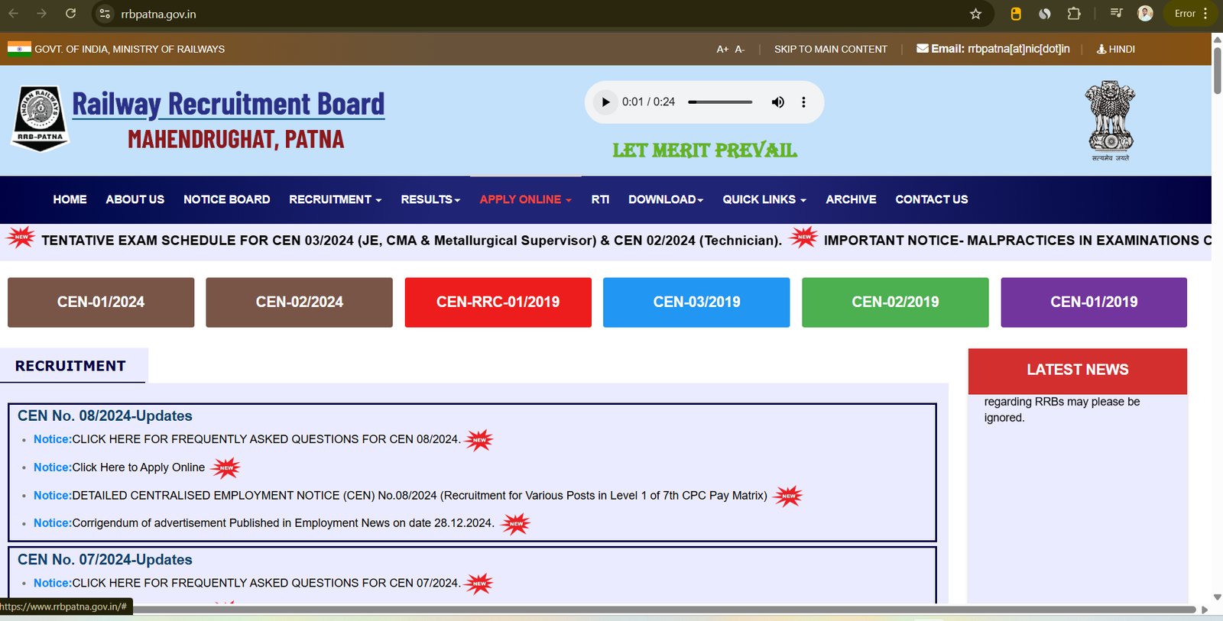
Task: Open Contact Us menu item
Action: click(931, 199)
